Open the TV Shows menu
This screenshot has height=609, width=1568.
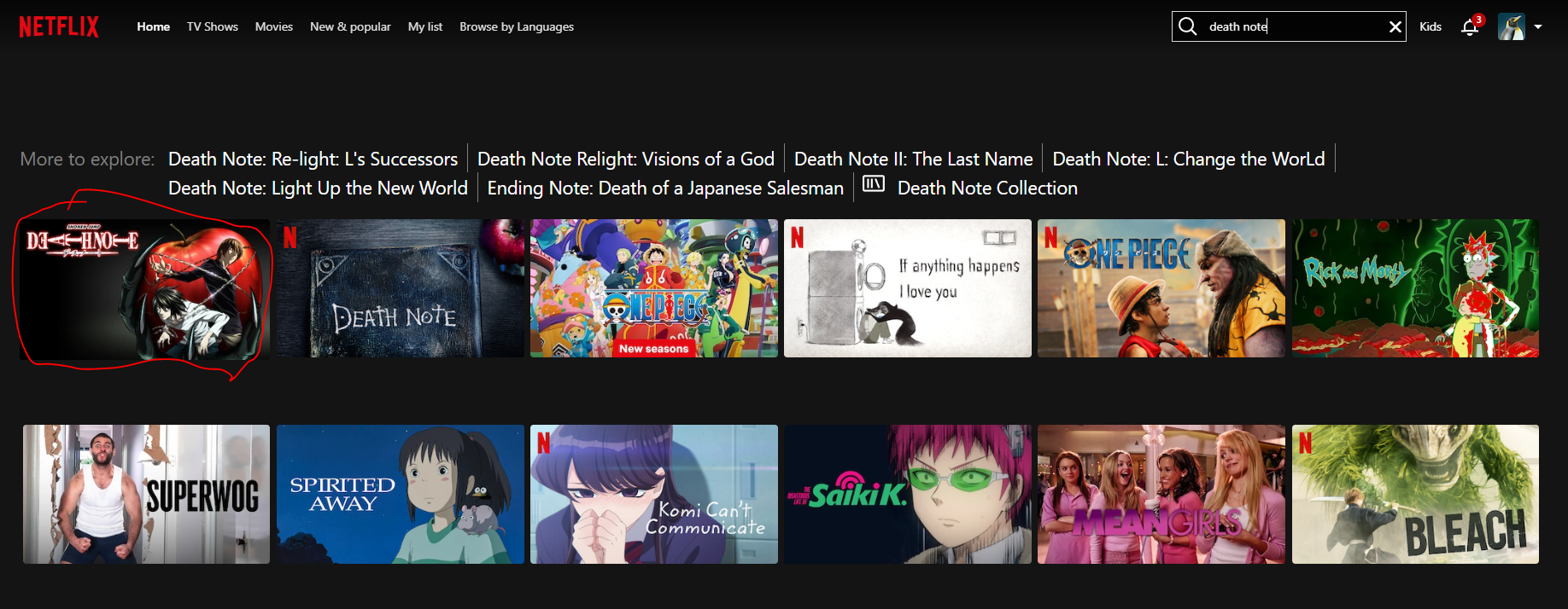(x=213, y=26)
